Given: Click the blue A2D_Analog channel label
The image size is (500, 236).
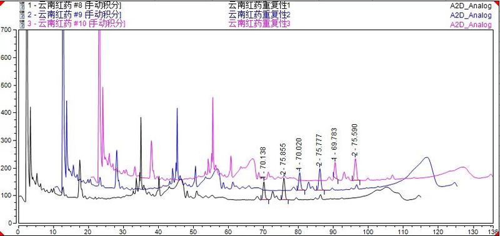Looking at the screenshot, I should 471,15.
